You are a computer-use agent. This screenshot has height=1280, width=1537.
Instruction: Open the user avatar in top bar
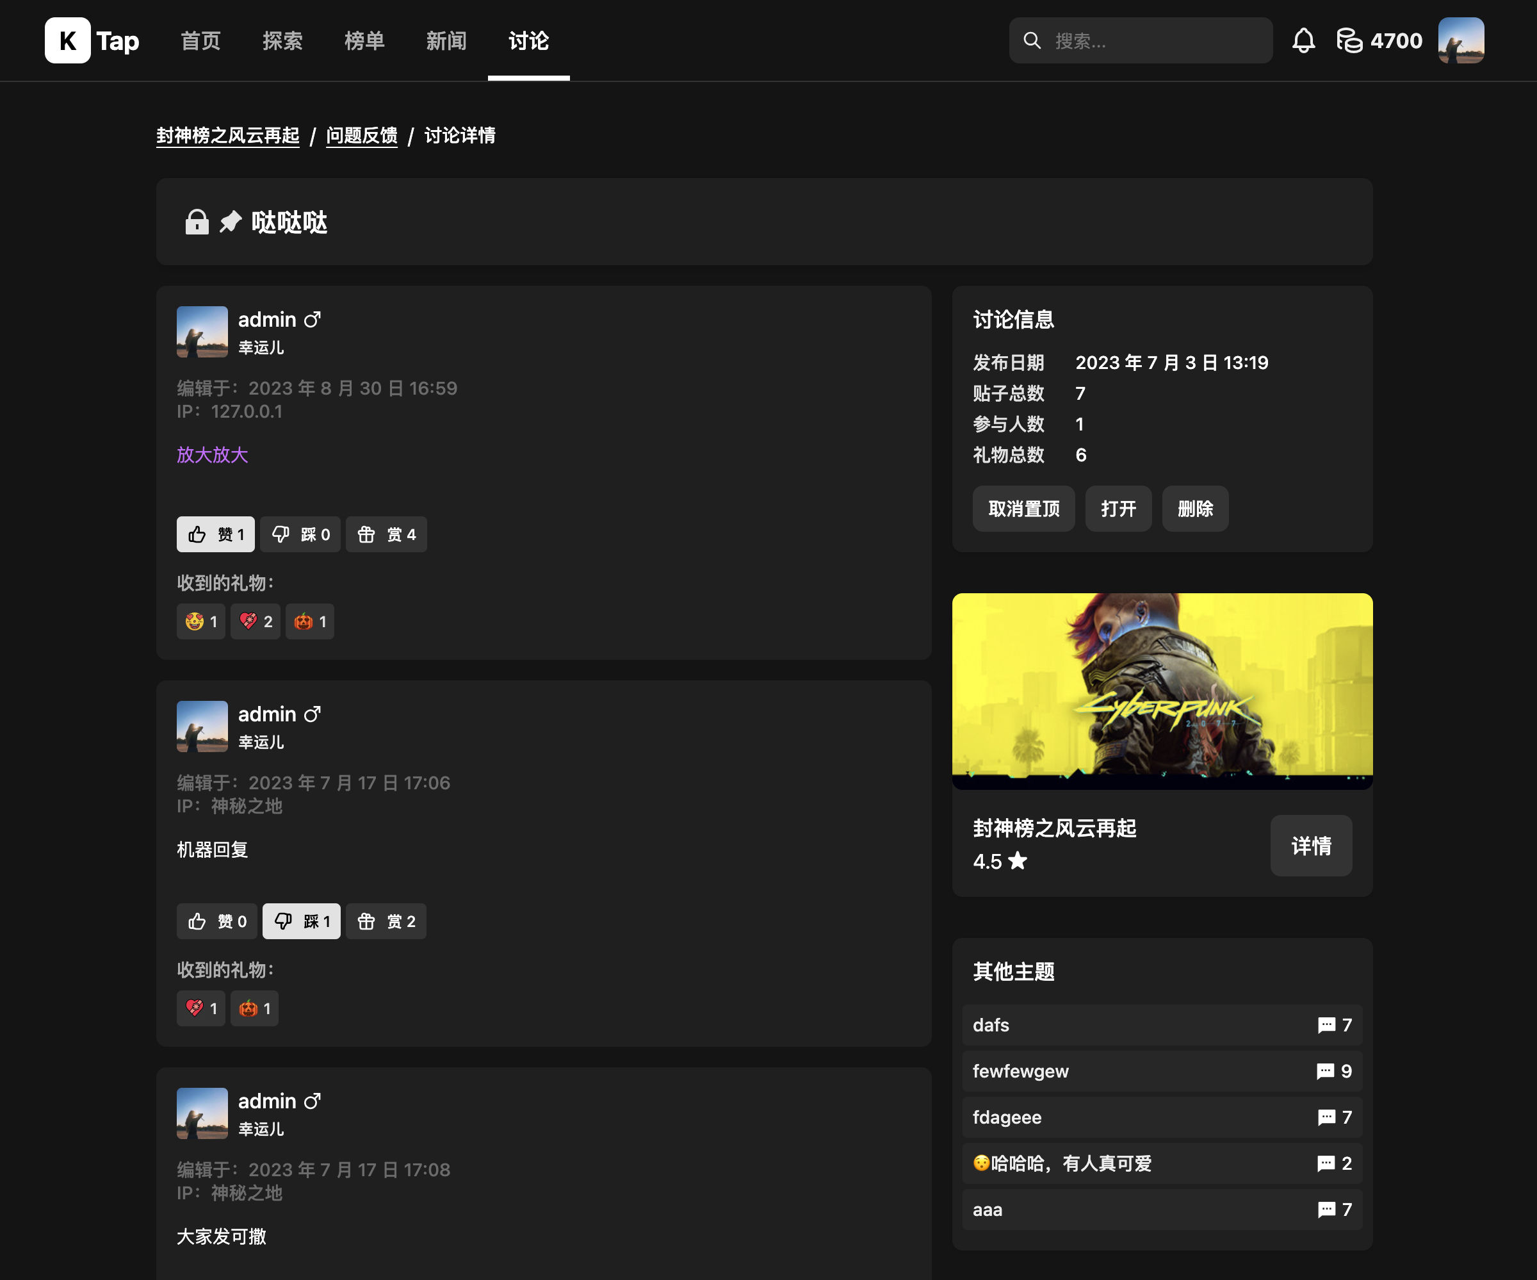click(1460, 41)
